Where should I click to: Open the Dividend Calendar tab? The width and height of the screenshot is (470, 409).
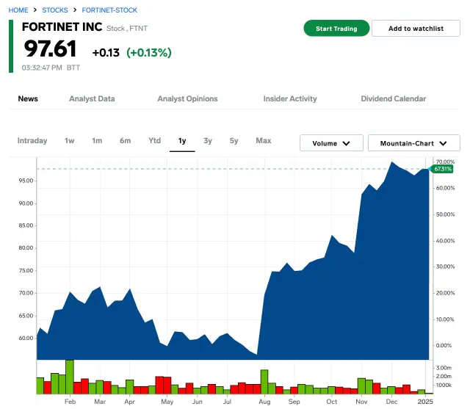coord(393,99)
